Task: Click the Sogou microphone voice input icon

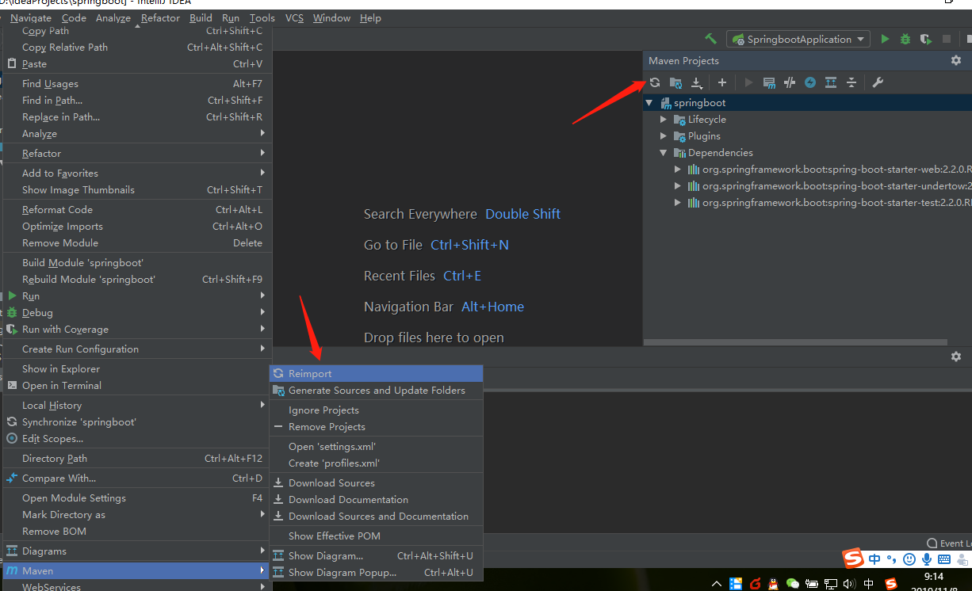Action: [925, 559]
